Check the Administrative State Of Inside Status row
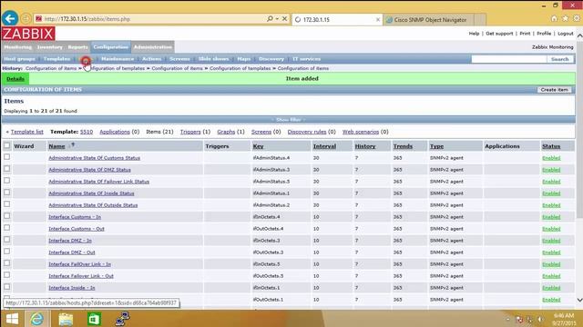Screen dimensions: 583x327 point(6,193)
